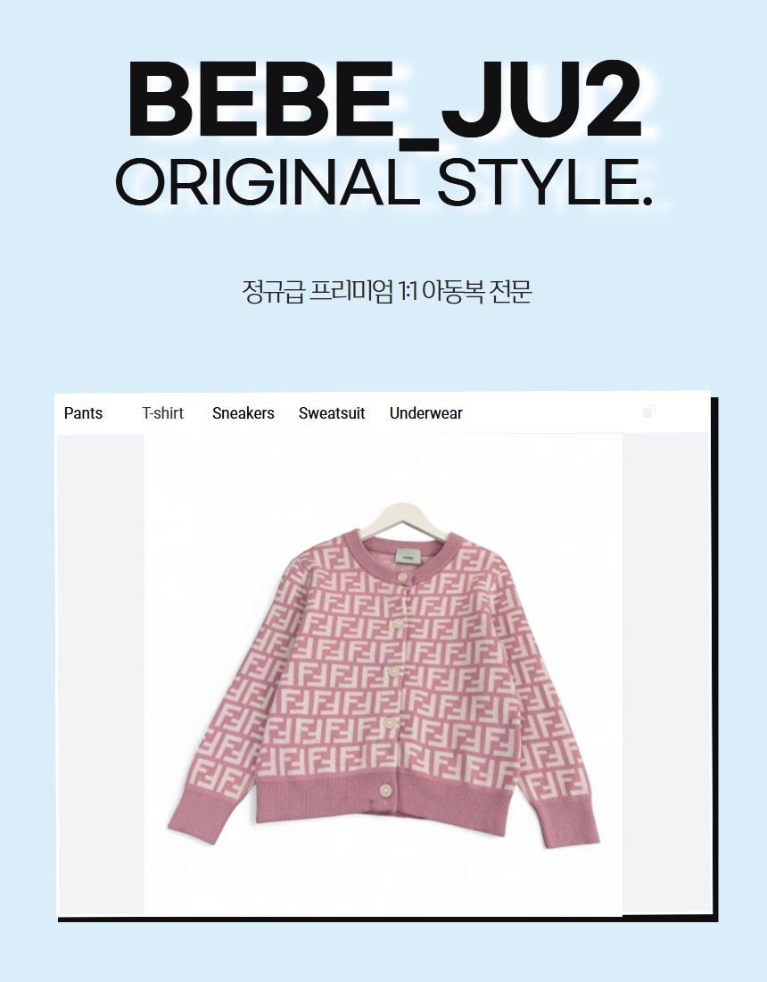The image size is (767, 982).
Task: Click the multi-image gallery icon
Action: (648, 411)
